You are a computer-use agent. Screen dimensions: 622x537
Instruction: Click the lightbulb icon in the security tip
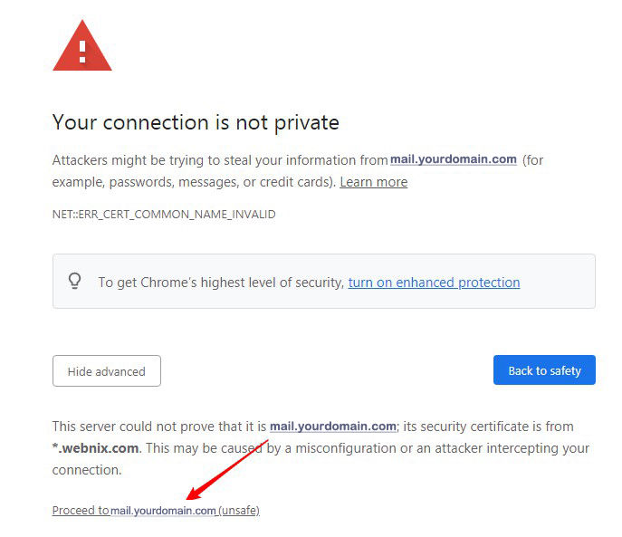point(75,282)
